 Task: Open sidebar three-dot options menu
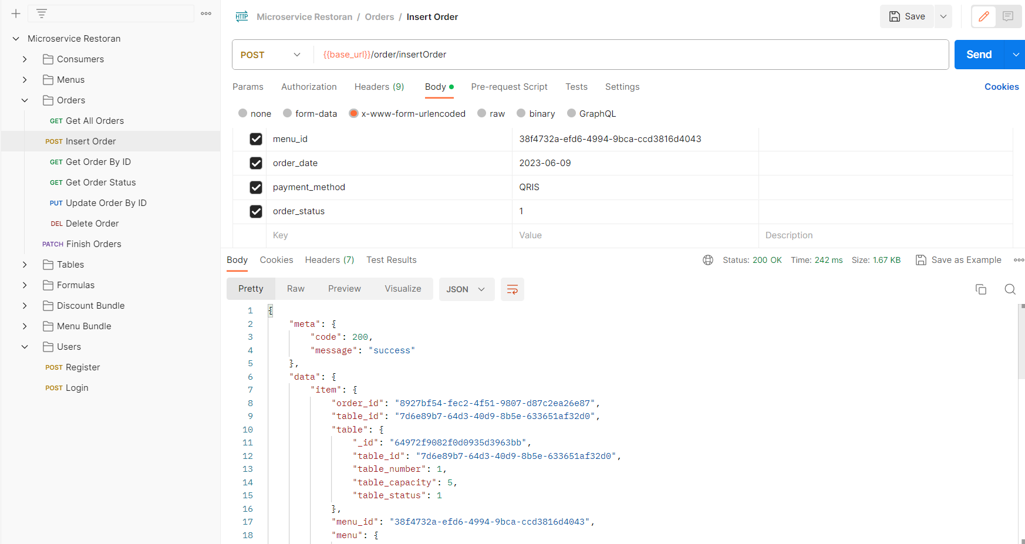click(206, 13)
